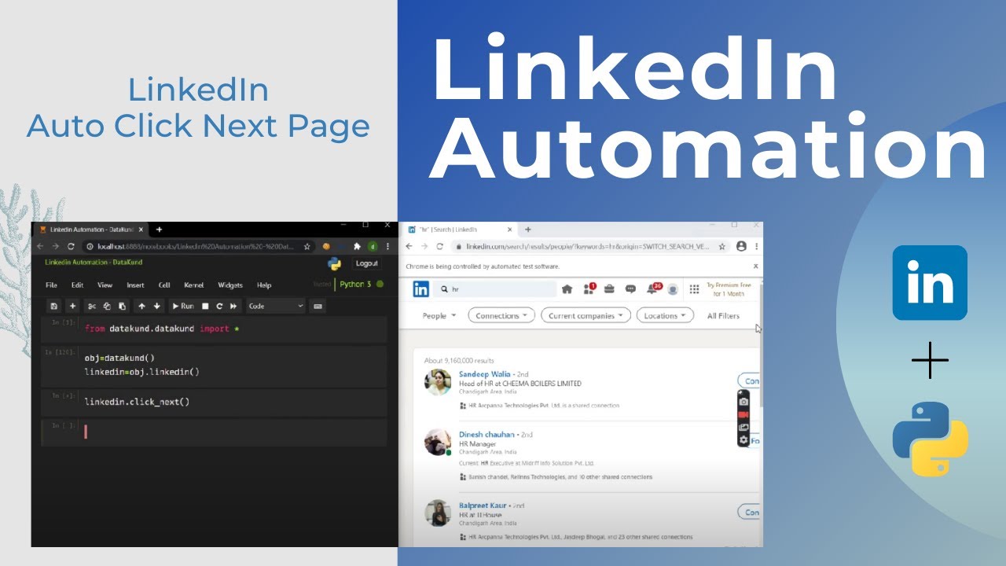
Task: Paste cells below in Jupyter toolbar
Action: pyautogui.click(x=121, y=306)
